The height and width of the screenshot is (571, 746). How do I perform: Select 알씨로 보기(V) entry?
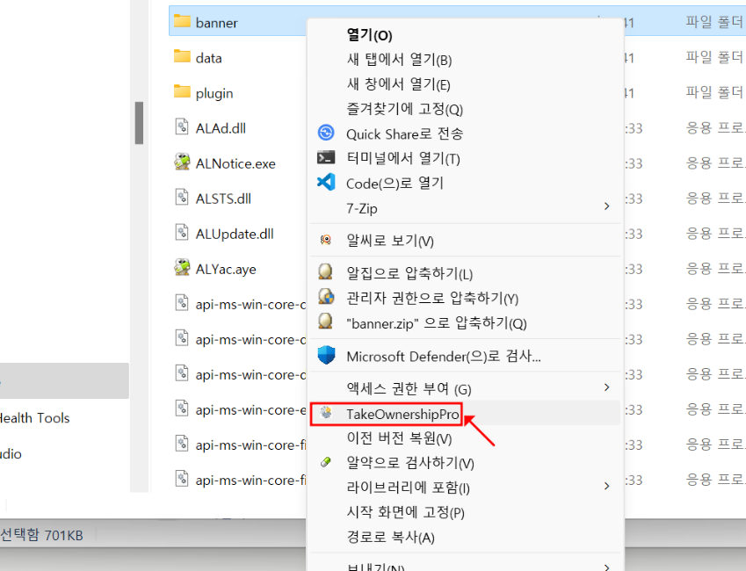click(466, 241)
